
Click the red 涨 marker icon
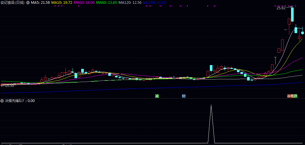(289, 96)
